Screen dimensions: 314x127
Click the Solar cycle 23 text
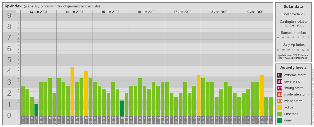click(x=293, y=14)
